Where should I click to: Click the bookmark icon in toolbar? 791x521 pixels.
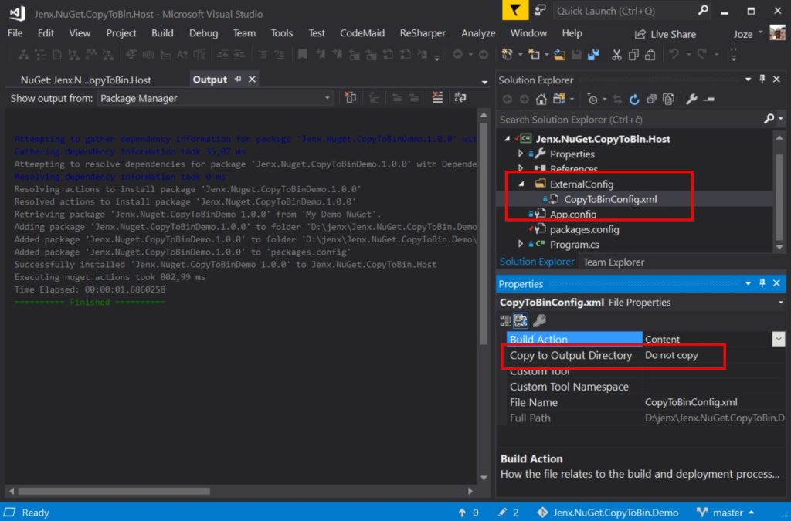click(302, 54)
